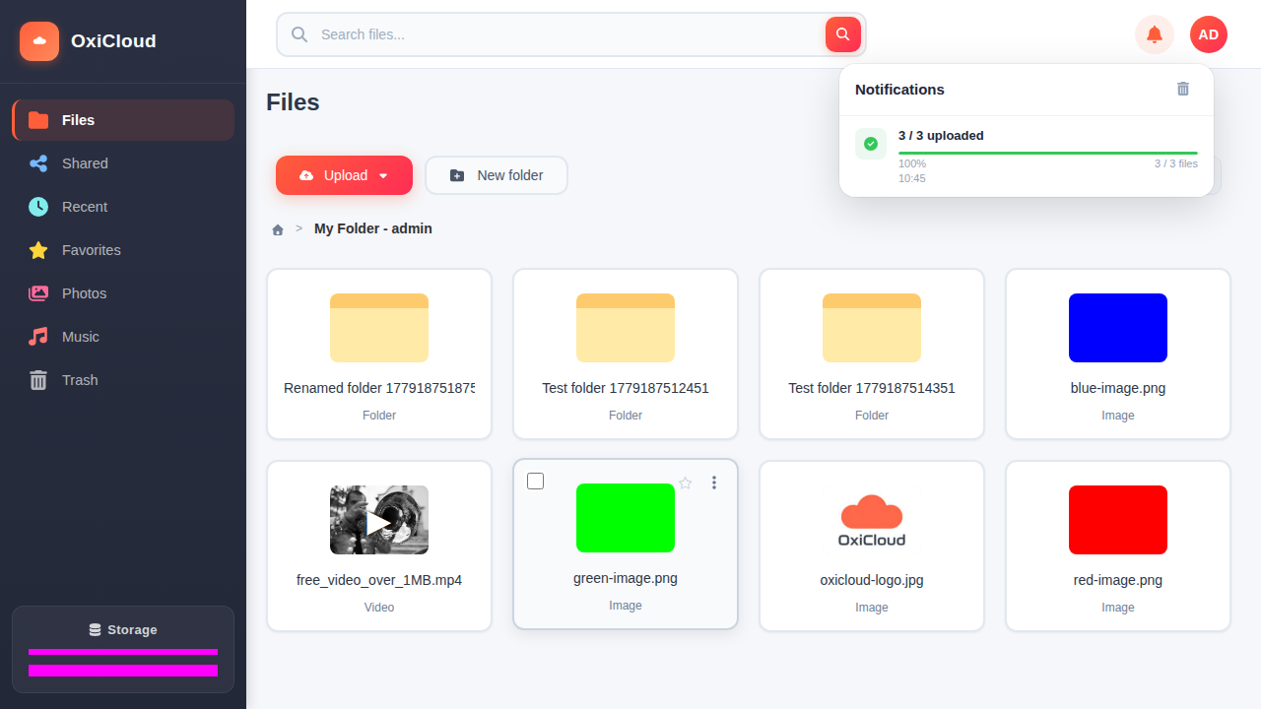
Task: Open the Renamed folder tile
Action: point(379,354)
